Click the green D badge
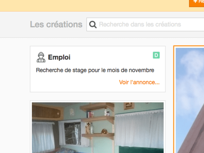 tap(156, 55)
